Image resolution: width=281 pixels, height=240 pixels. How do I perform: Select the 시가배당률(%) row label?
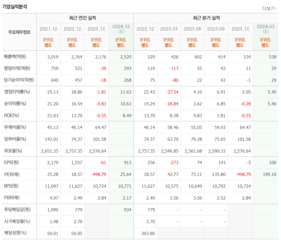[x=17, y=221]
